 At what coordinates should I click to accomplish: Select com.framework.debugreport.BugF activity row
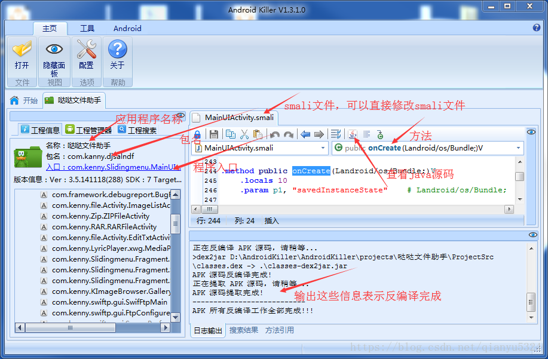(105, 195)
